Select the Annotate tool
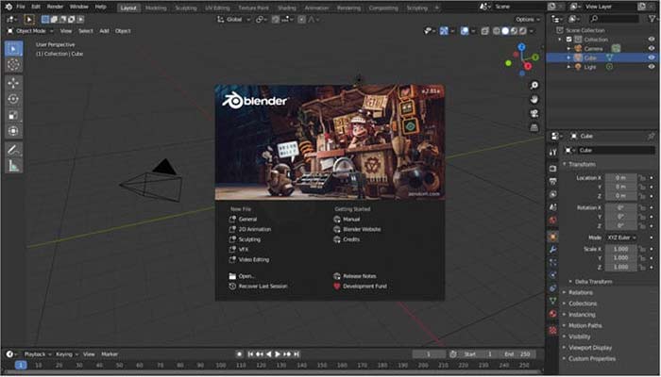 click(x=13, y=149)
